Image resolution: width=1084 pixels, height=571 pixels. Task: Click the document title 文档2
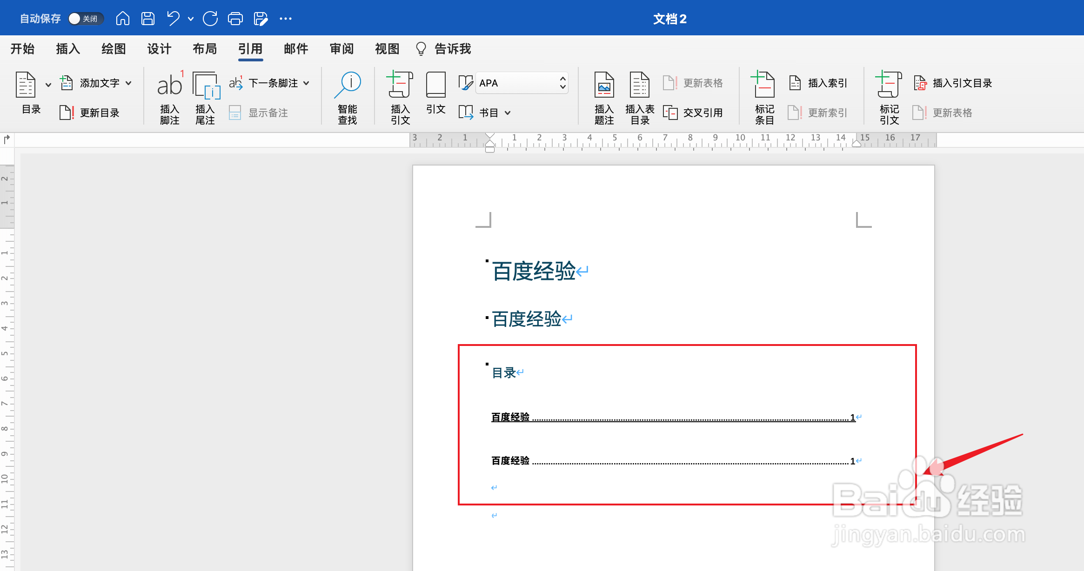(x=670, y=19)
